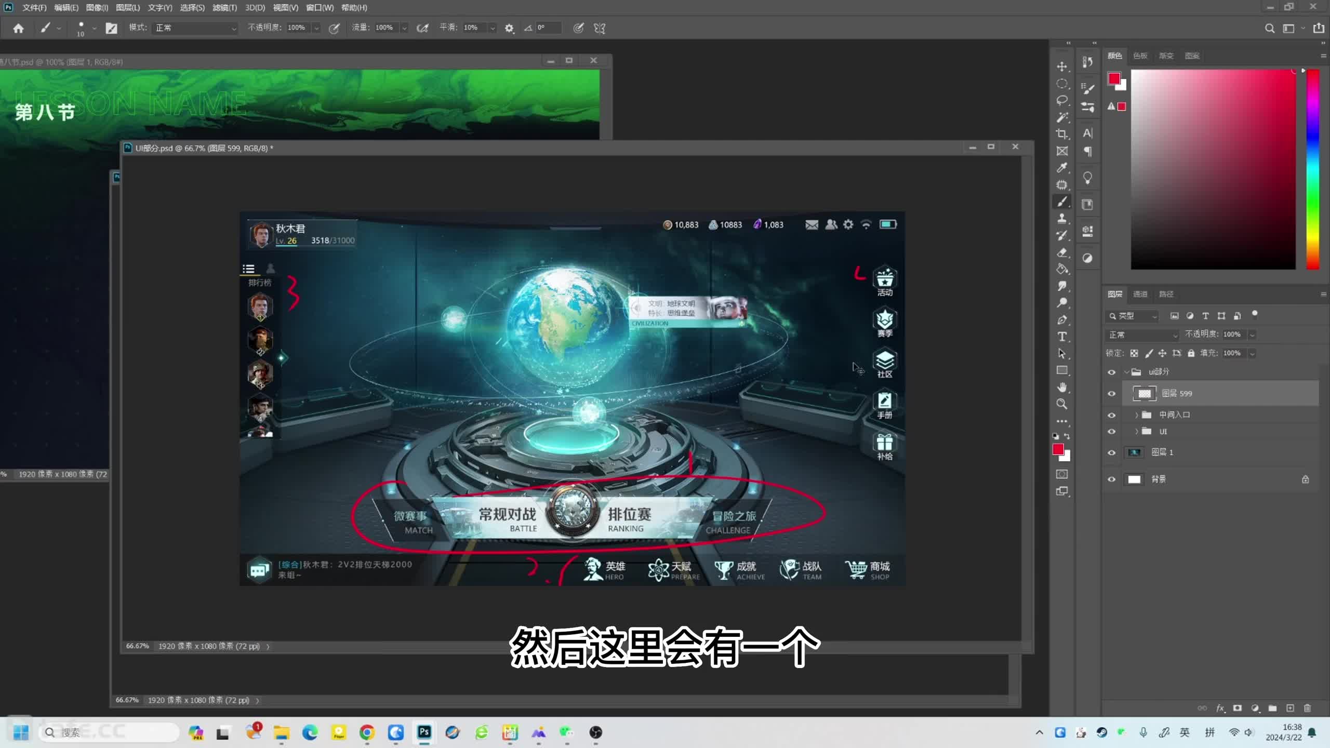
Task: Expand the 中间入口 group
Action: (x=1137, y=415)
